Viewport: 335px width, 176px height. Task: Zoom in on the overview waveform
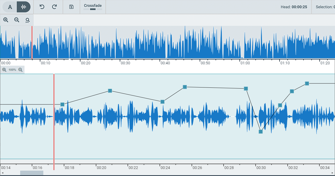tap(6, 20)
